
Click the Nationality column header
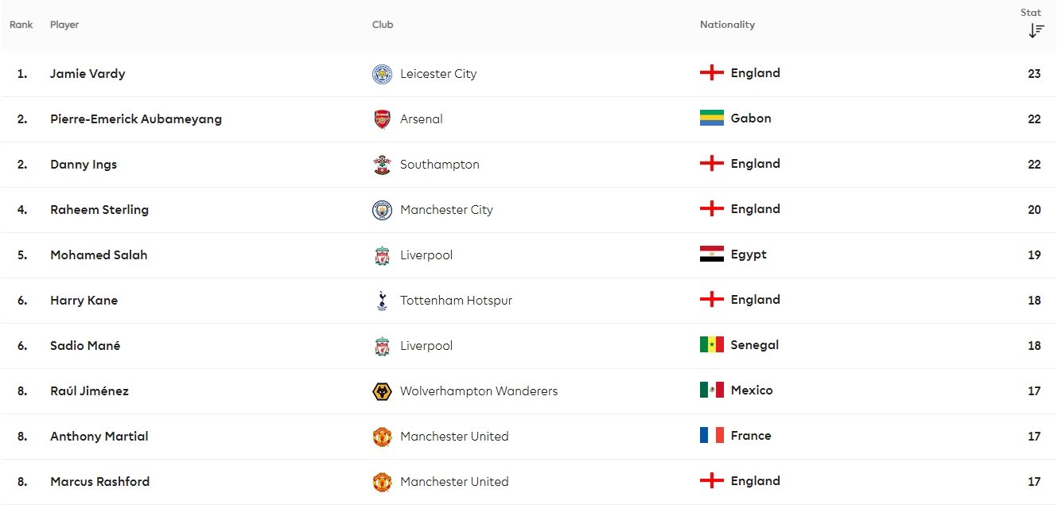[x=727, y=25]
